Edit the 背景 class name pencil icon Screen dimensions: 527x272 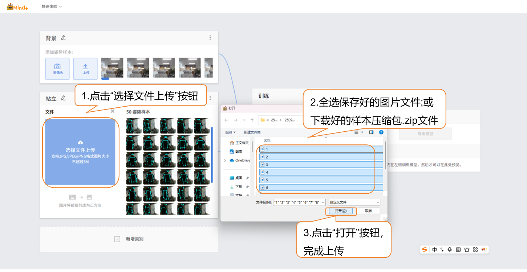pyautogui.click(x=63, y=38)
